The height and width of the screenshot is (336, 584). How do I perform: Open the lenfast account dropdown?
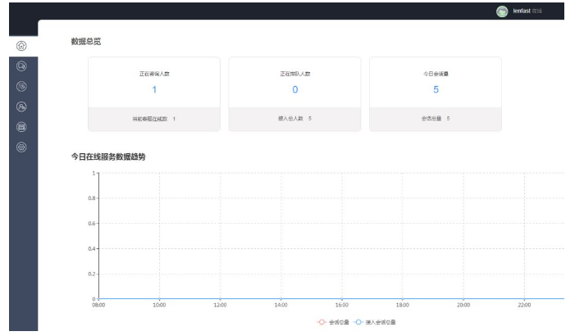524,11
